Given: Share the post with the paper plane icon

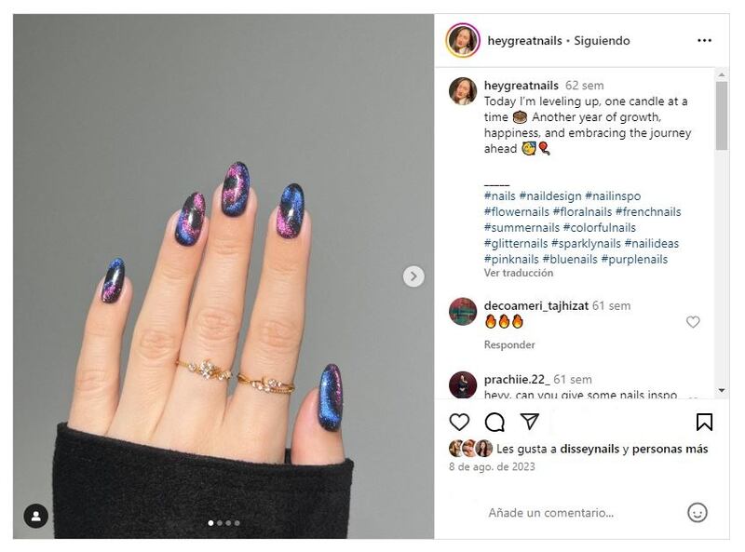Looking at the screenshot, I should pos(529,421).
